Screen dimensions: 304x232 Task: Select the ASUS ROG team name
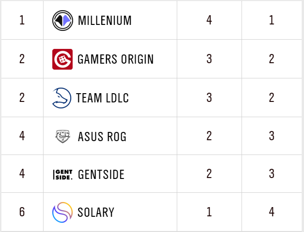[102, 137]
